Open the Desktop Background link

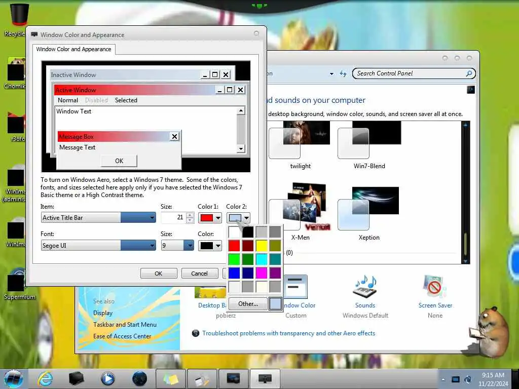212,305
